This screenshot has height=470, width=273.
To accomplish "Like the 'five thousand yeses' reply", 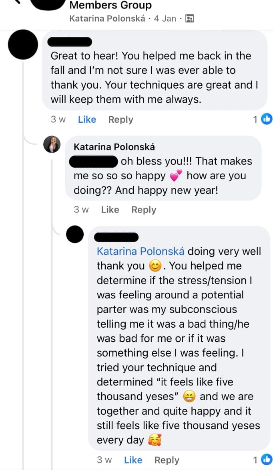I will click(133, 460).
